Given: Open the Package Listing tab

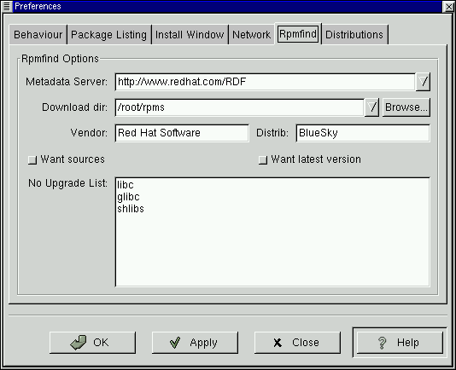Looking at the screenshot, I should point(109,35).
